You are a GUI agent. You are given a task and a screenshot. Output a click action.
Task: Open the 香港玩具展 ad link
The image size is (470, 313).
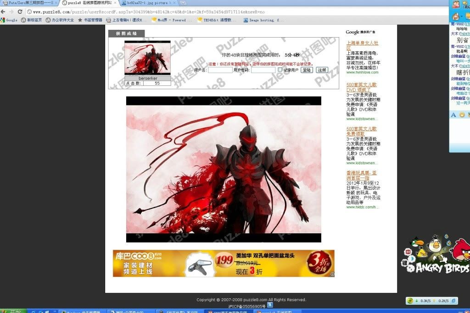(x=361, y=176)
